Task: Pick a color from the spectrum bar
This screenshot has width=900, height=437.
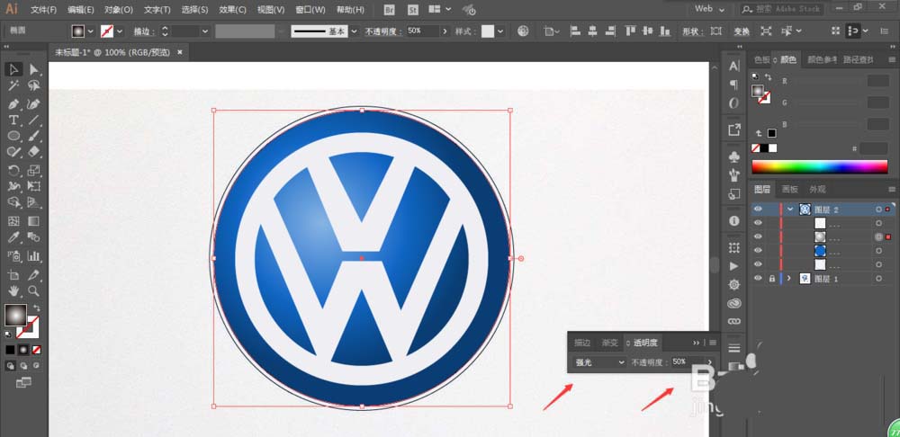Action: [819, 166]
